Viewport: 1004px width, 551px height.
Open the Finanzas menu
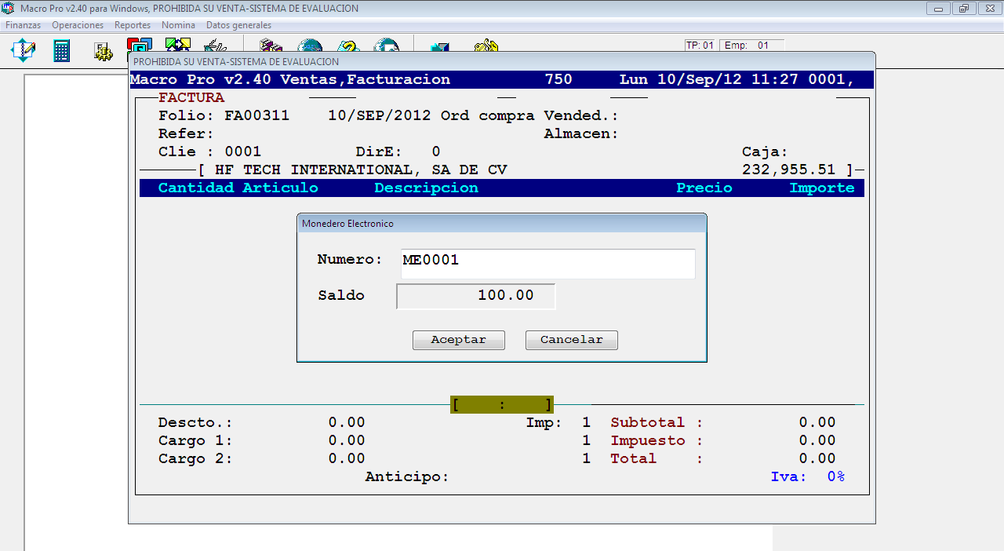(x=23, y=25)
